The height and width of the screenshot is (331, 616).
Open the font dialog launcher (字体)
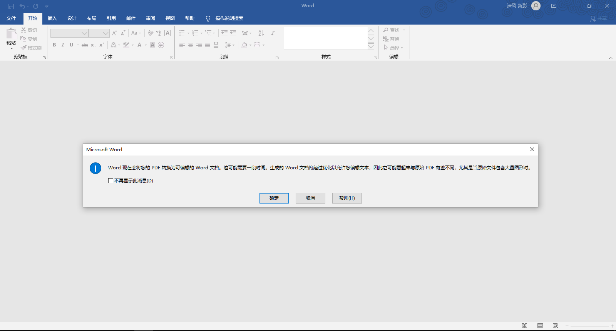pos(172,58)
